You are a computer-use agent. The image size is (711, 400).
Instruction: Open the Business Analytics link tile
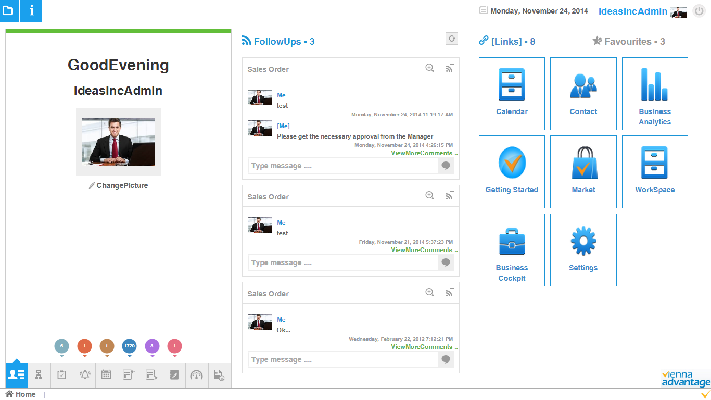pos(655,94)
